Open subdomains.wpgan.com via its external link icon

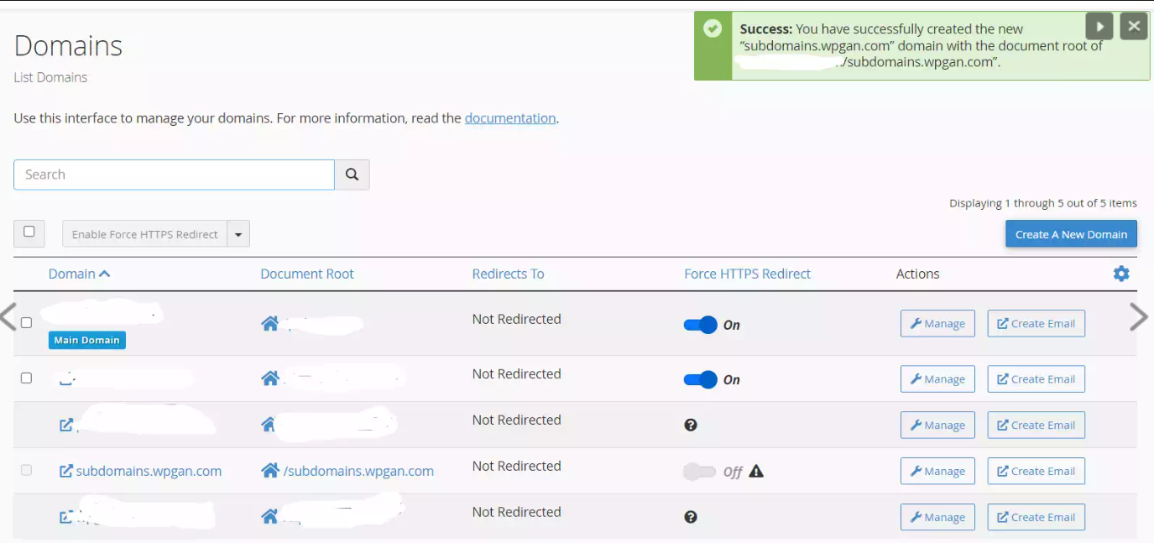pos(66,471)
